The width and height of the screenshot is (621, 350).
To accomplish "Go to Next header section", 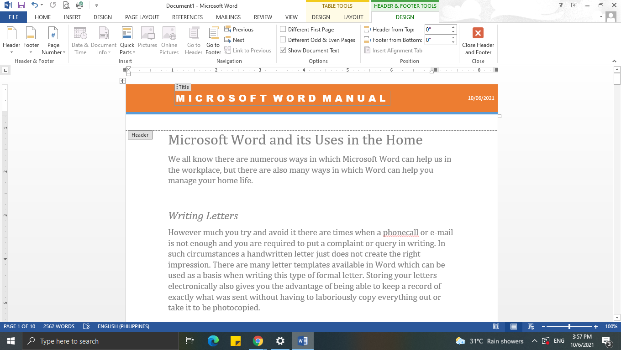I will coord(234,40).
